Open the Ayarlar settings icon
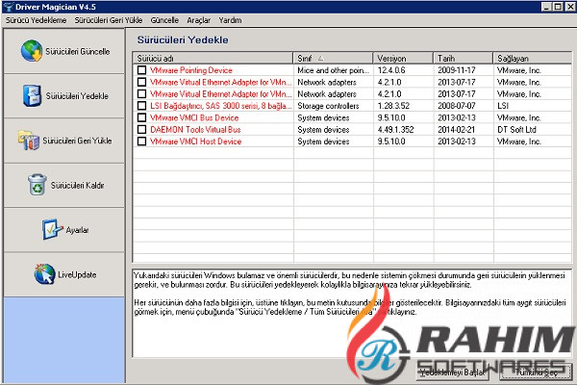The height and width of the screenshot is (385, 577). (x=52, y=229)
